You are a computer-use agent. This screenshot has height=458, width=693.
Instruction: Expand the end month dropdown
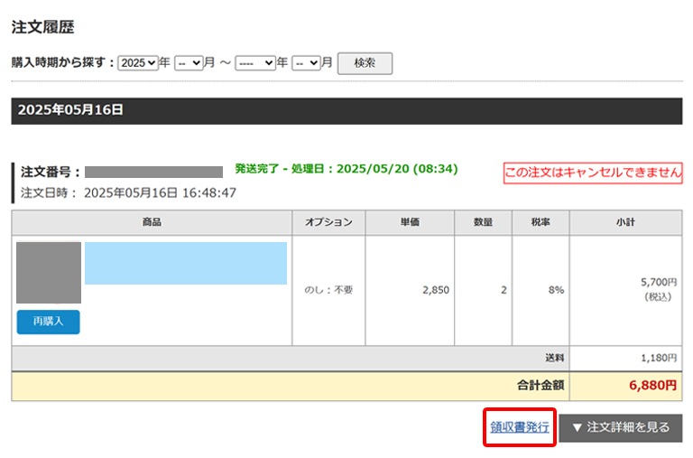tap(307, 63)
